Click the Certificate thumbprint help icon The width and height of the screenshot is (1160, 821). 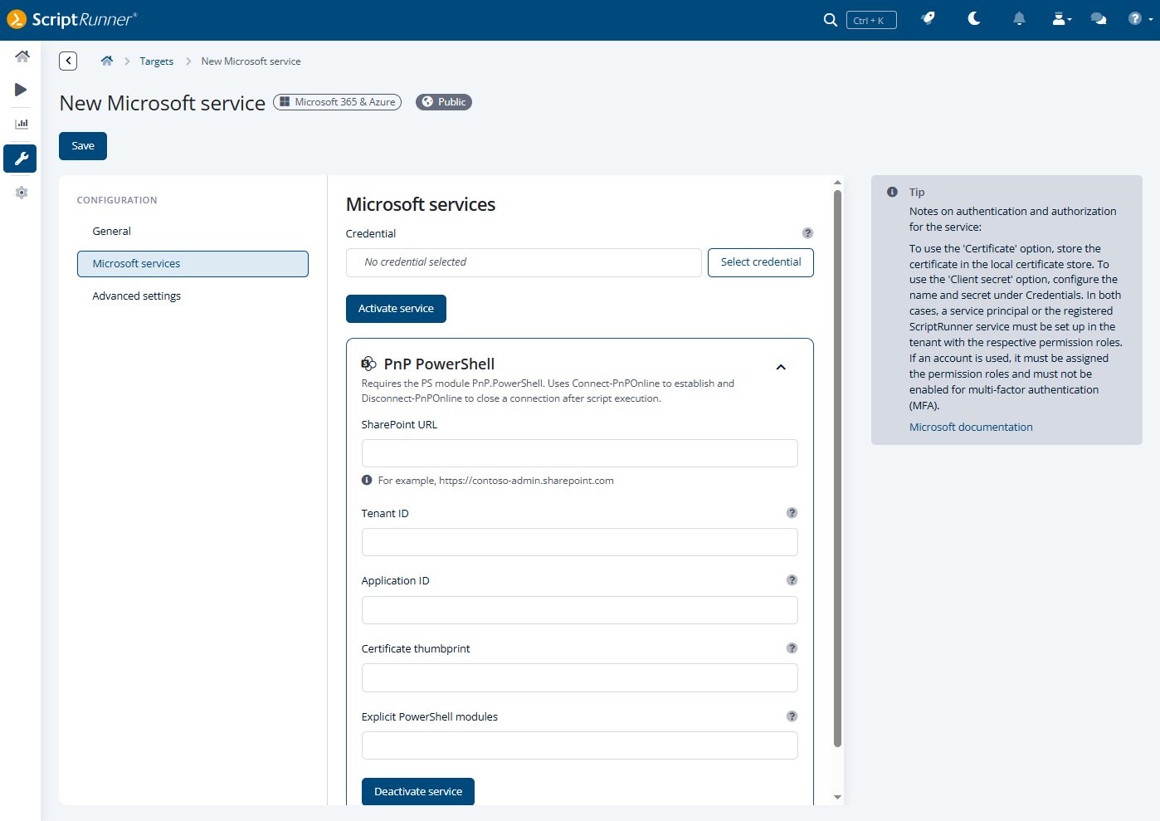click(x=792, y=648)
